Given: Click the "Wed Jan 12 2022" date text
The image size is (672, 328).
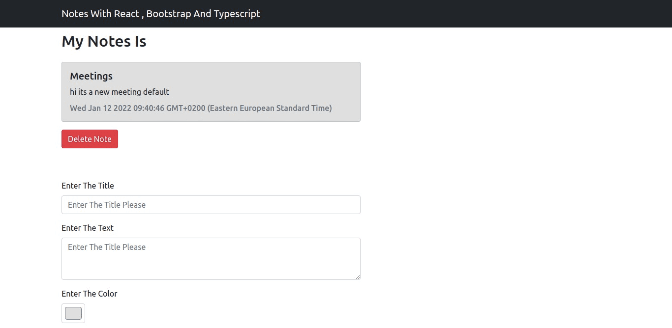Looking at the screenshot, I should [100, 108].
